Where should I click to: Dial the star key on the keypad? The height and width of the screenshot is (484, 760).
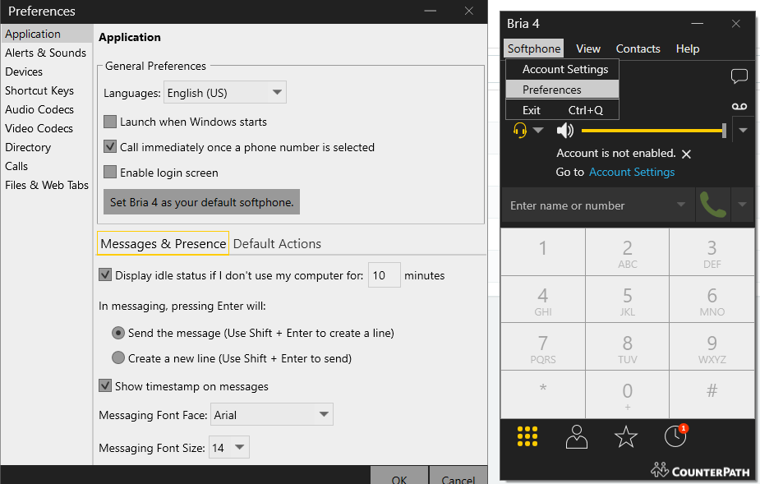(x=543, y=394)
